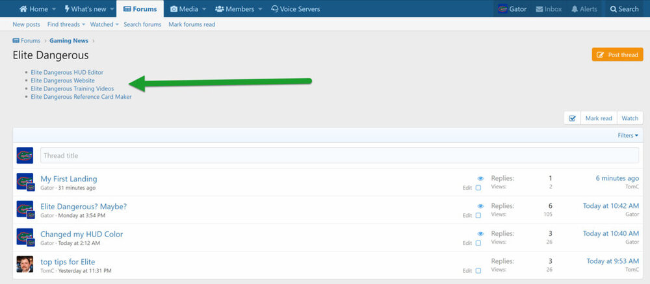Click the select-all checkmark icon beside Mark read
This screenshot has width=650, height=284.
pyautogui.click(x=572, y=118)
